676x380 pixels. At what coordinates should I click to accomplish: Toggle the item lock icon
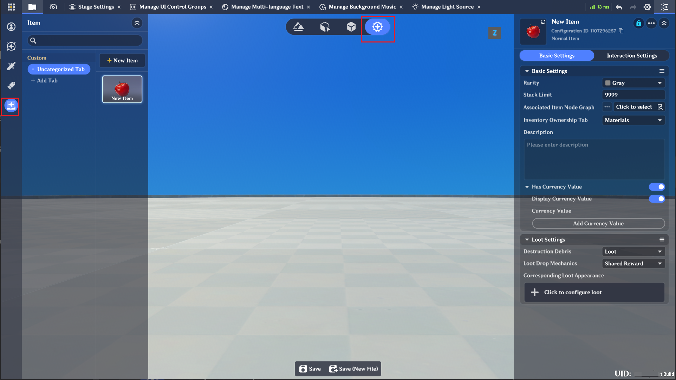click(638, 23)
